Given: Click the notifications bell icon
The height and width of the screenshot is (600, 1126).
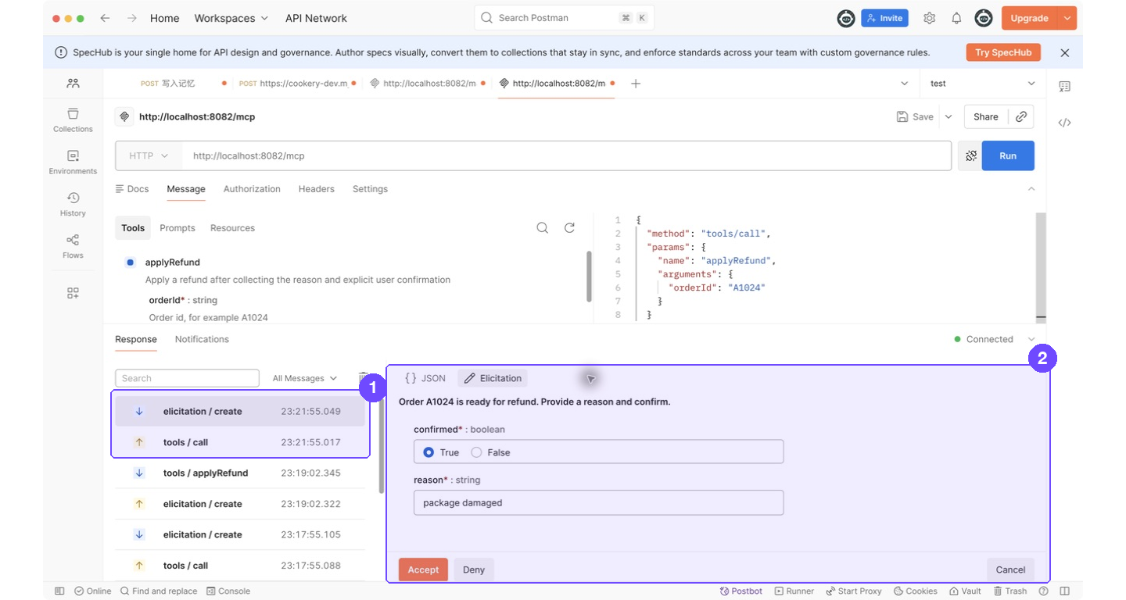Looking at the screenshot, I should (956, 18).
